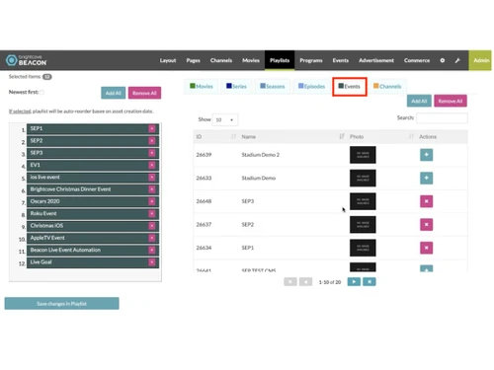This screenshot has width=494, height=370.
Task: Switch to the Episodes asset tab
Action: coord(311,87)
